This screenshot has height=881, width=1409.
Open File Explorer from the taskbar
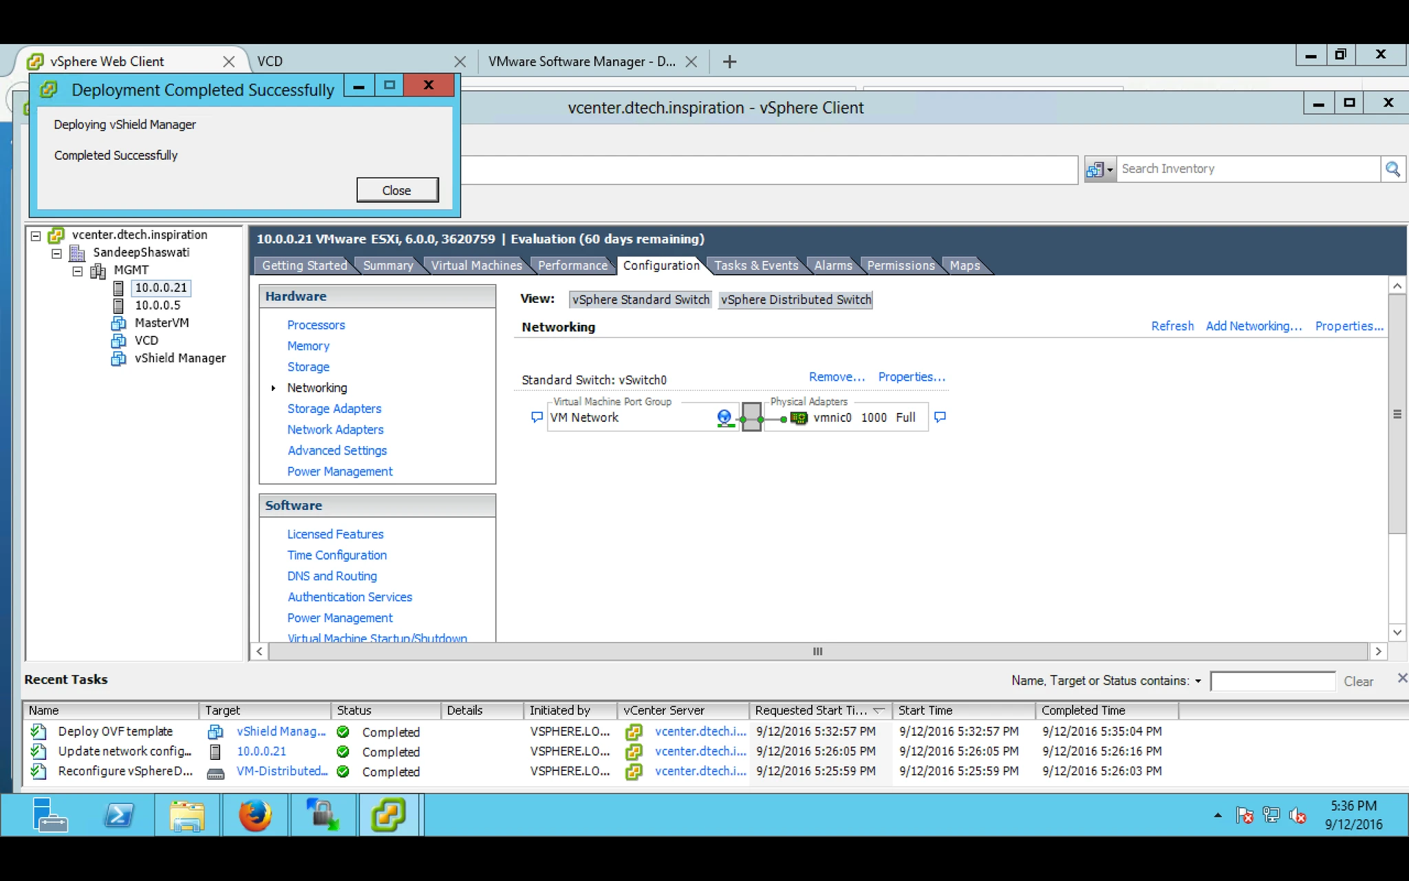(187, 815)
